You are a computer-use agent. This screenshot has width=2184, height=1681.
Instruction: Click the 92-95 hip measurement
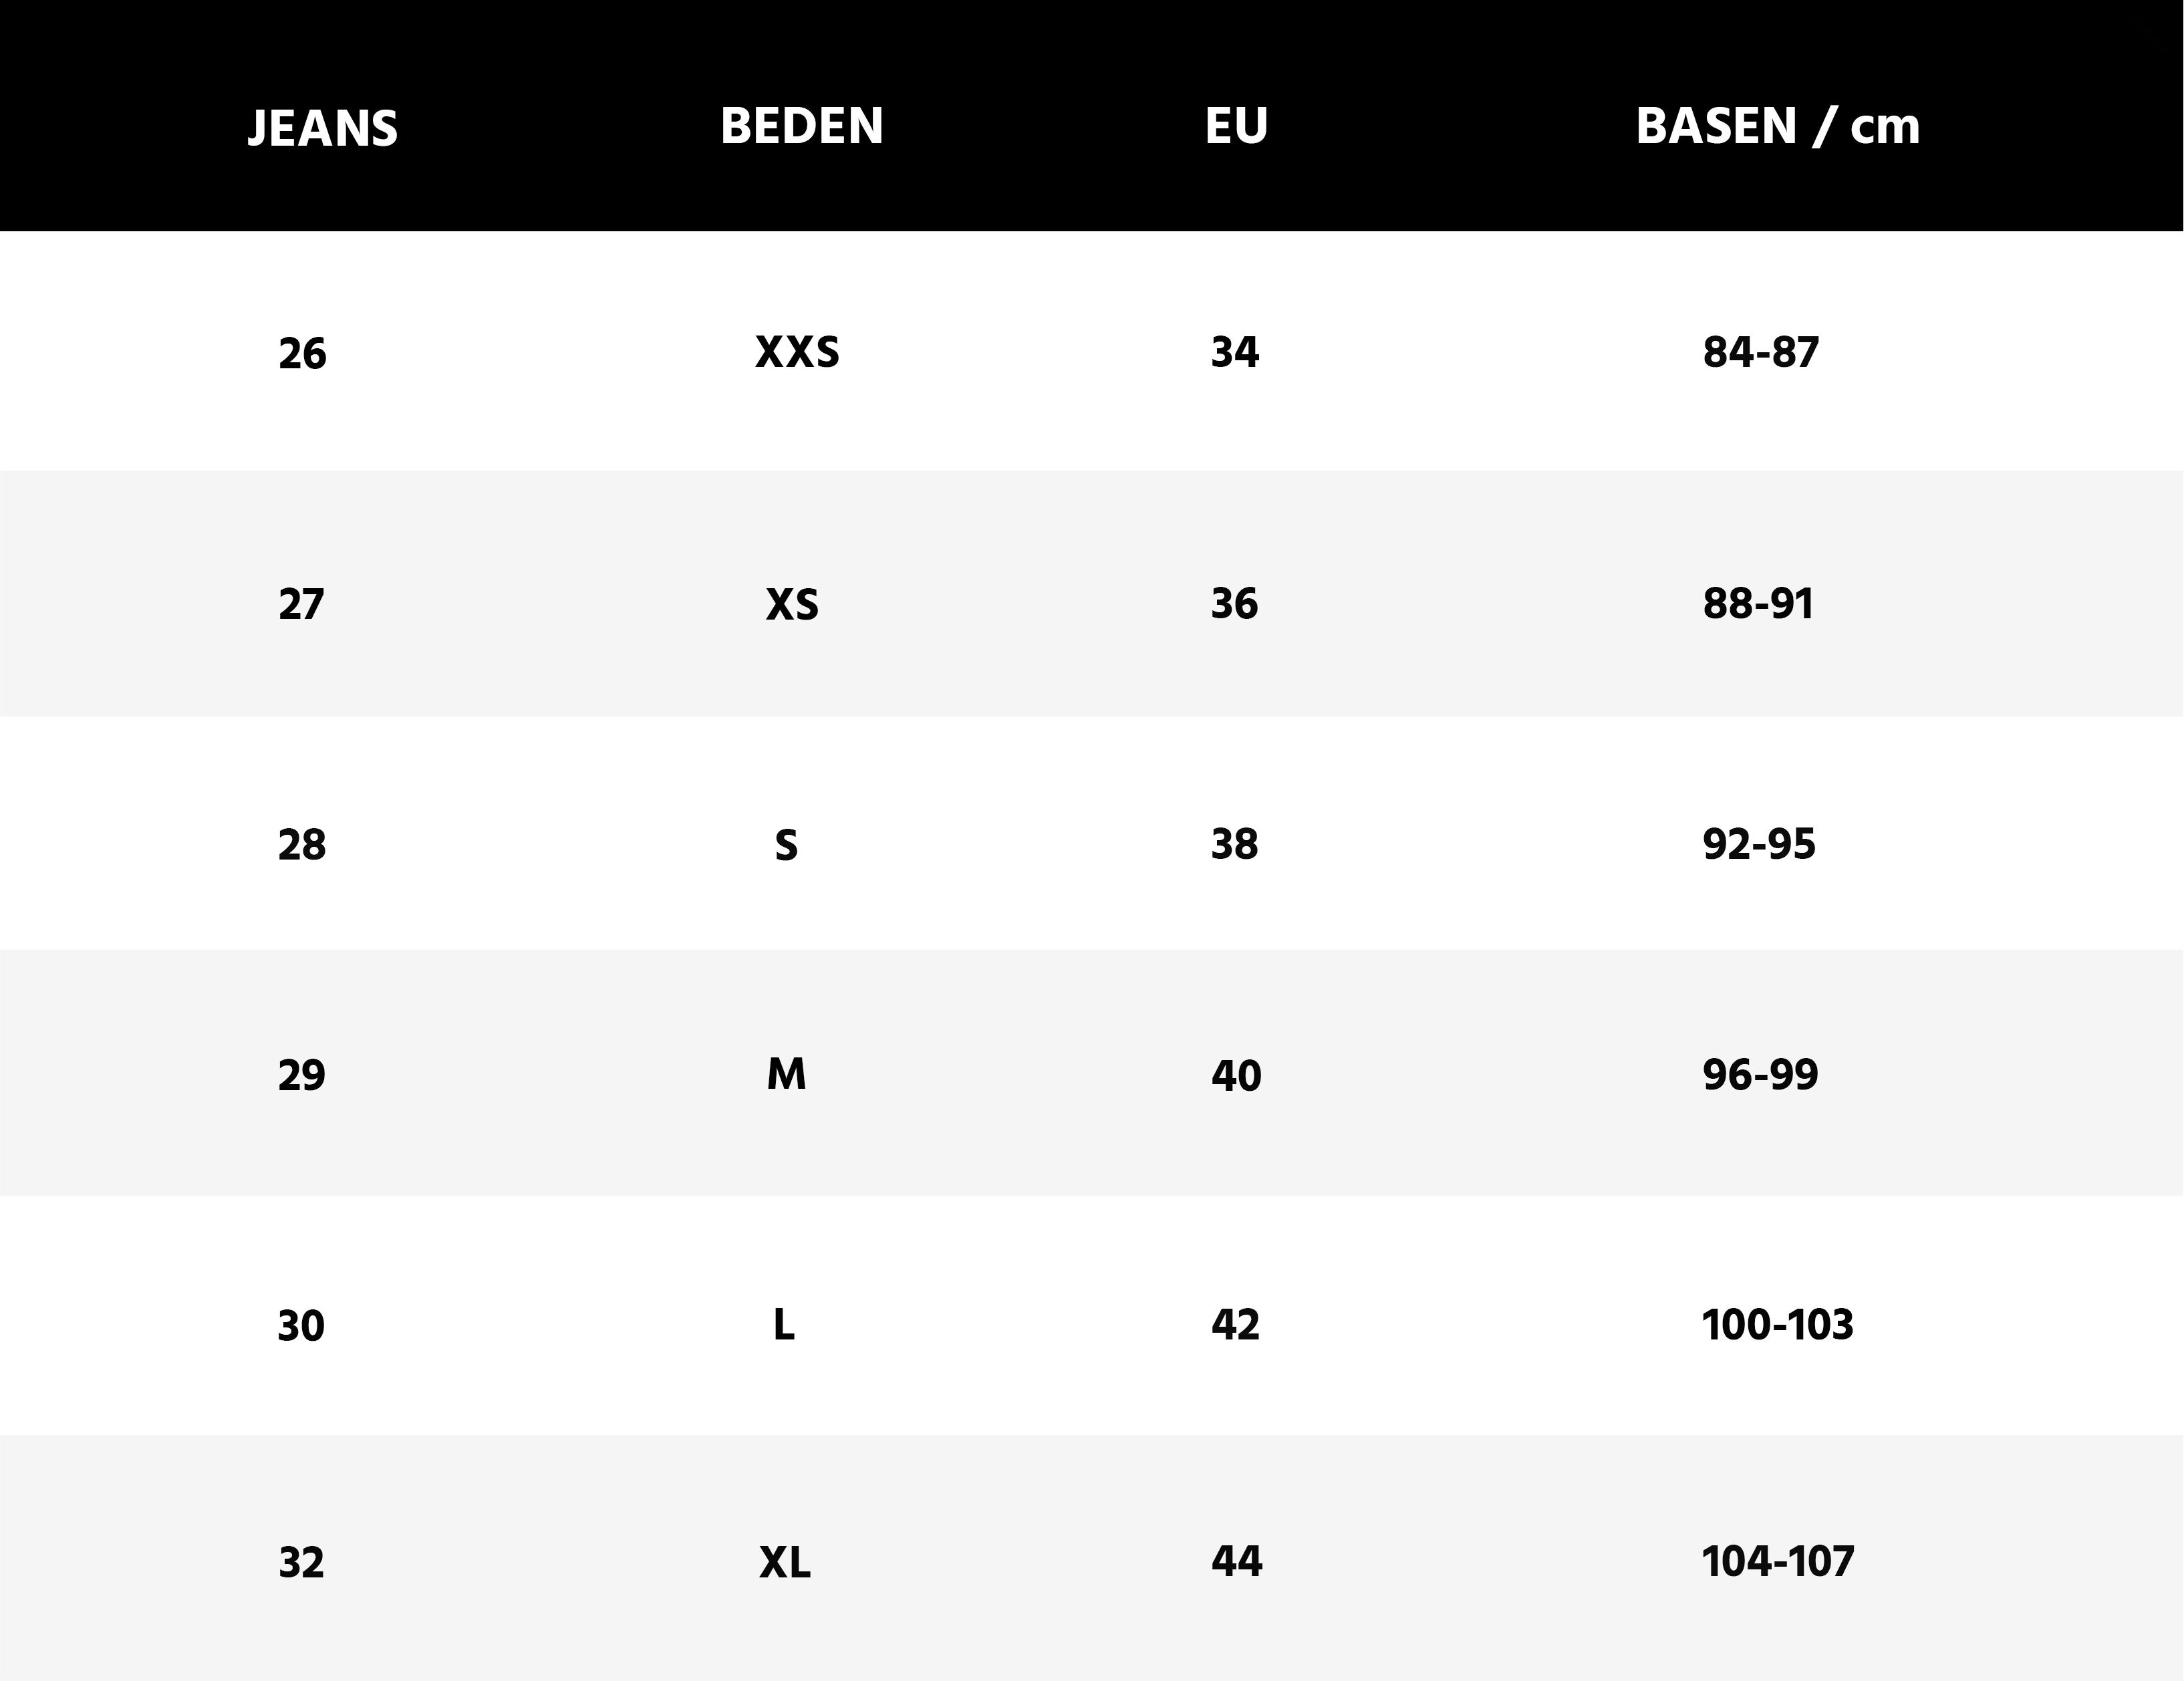1759,844
